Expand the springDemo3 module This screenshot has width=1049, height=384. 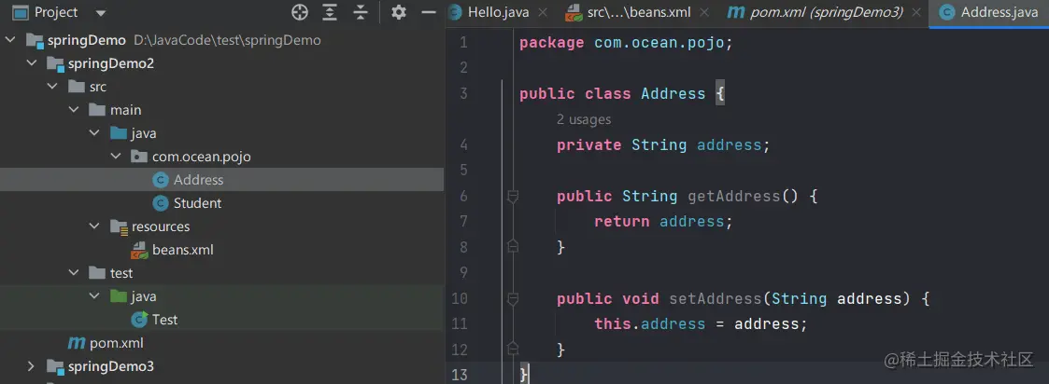pyautogui.click(x=31, y=366)
